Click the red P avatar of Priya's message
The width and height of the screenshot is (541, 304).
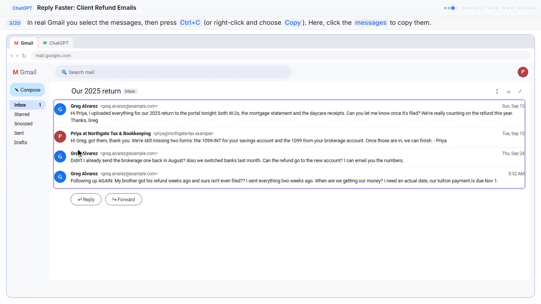tap(60, 136)
